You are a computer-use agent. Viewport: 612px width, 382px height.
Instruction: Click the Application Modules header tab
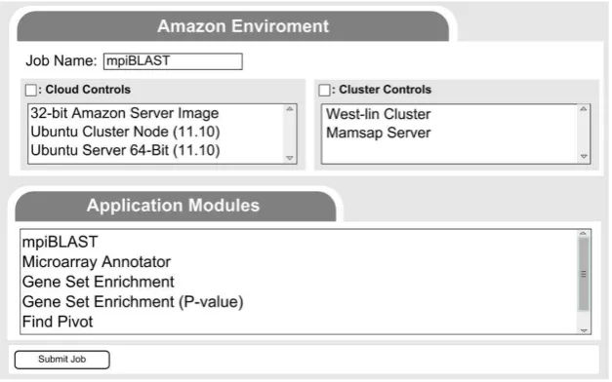coord(176,207)
